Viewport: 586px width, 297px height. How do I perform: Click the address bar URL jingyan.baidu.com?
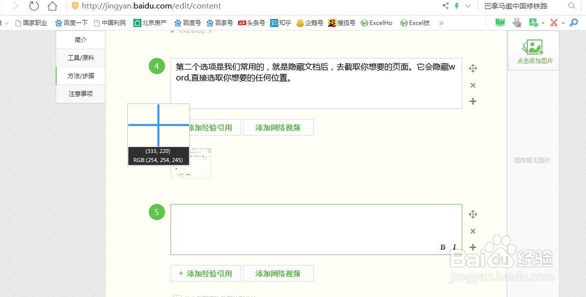tap(151, 6)
